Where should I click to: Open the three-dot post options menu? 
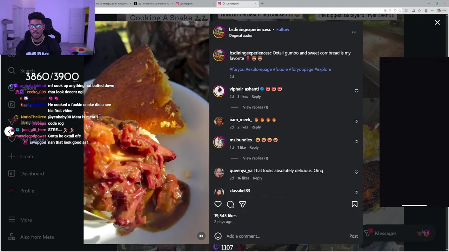click(x=354, y=32)
